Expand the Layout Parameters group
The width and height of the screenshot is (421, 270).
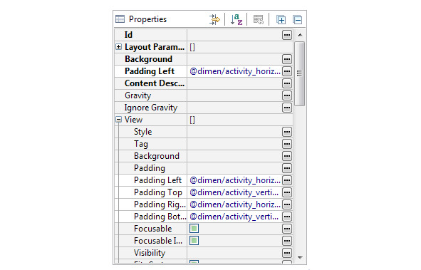point(118,47)
